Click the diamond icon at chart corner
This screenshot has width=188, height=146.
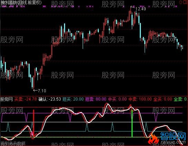180,2
